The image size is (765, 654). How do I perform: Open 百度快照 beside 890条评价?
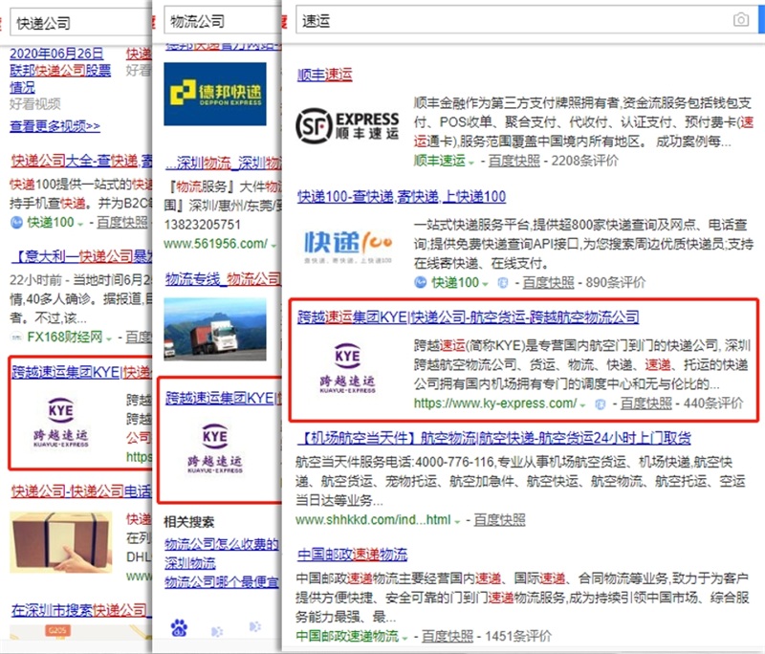[x=548, y=282]
